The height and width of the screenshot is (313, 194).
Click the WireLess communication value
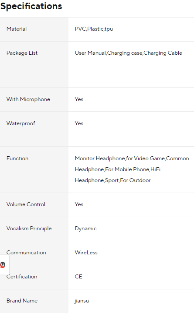(x=86, y=253)
